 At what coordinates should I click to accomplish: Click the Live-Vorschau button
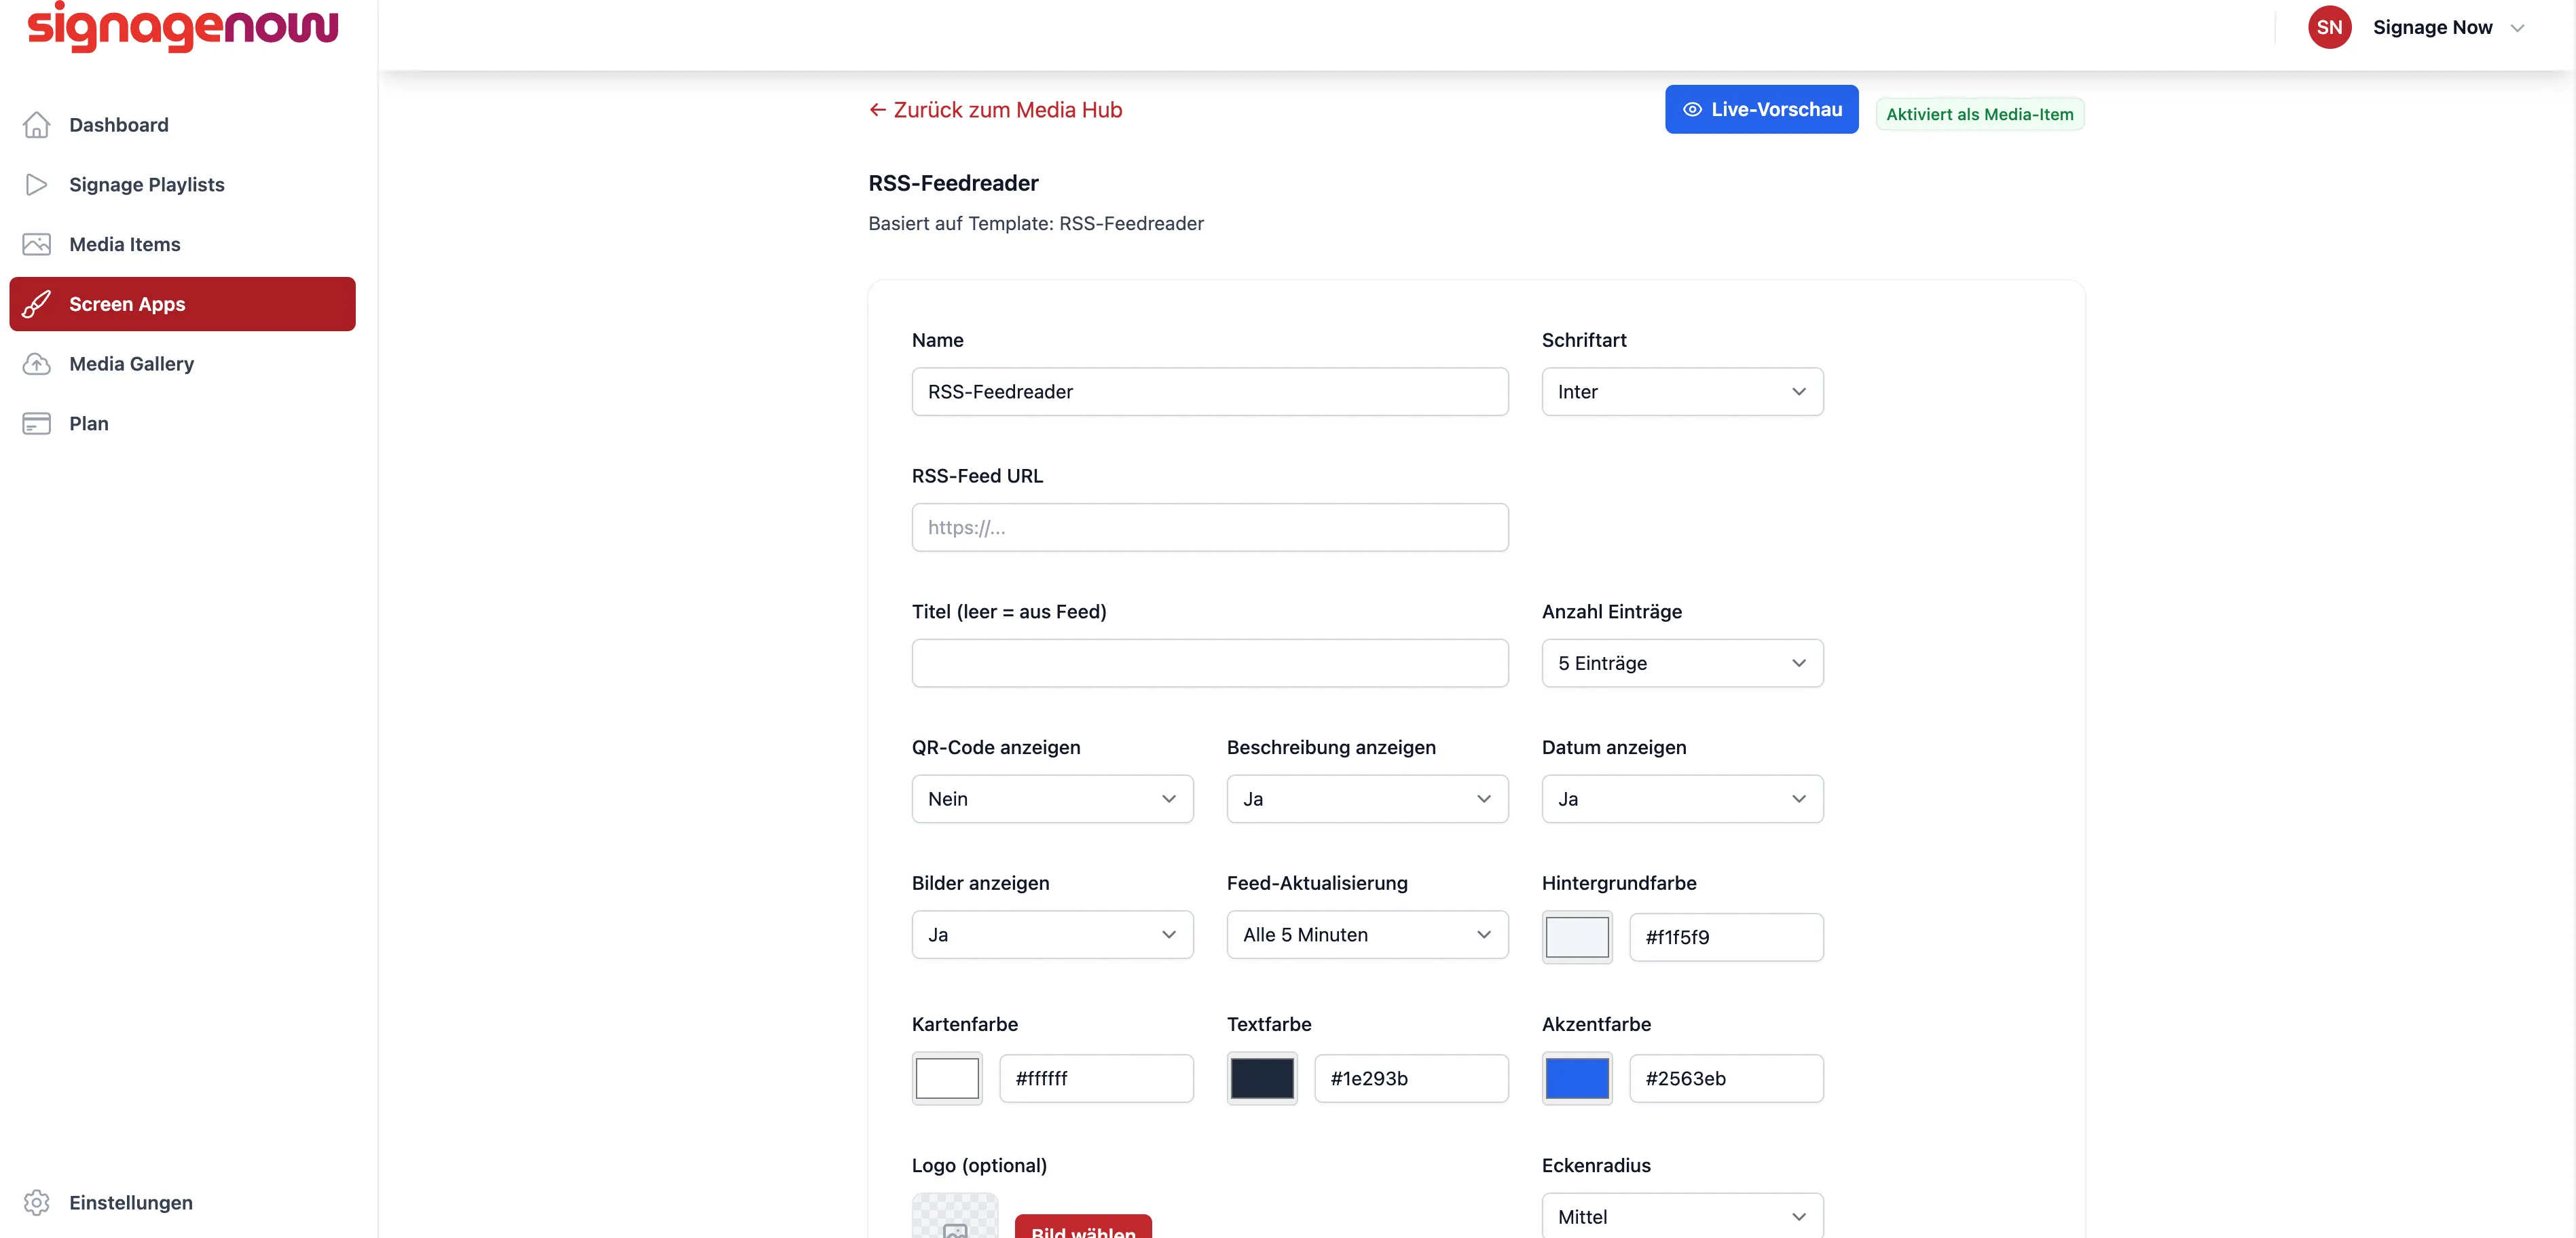[x=1761, y=109]
